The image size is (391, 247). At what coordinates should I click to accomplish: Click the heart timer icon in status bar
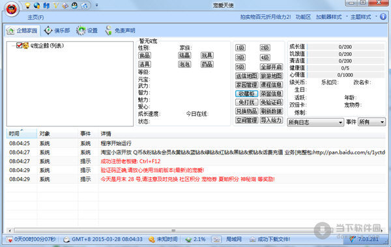[10, 240]
